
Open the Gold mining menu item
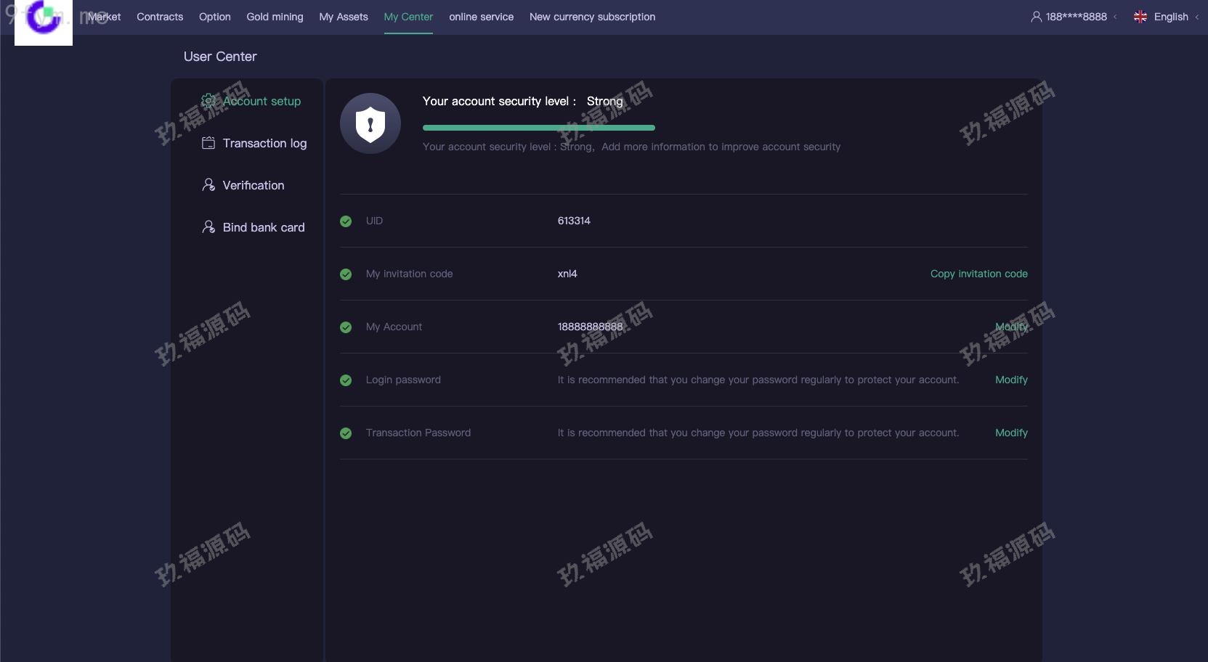pyautogui.click(x=275, y=17)
